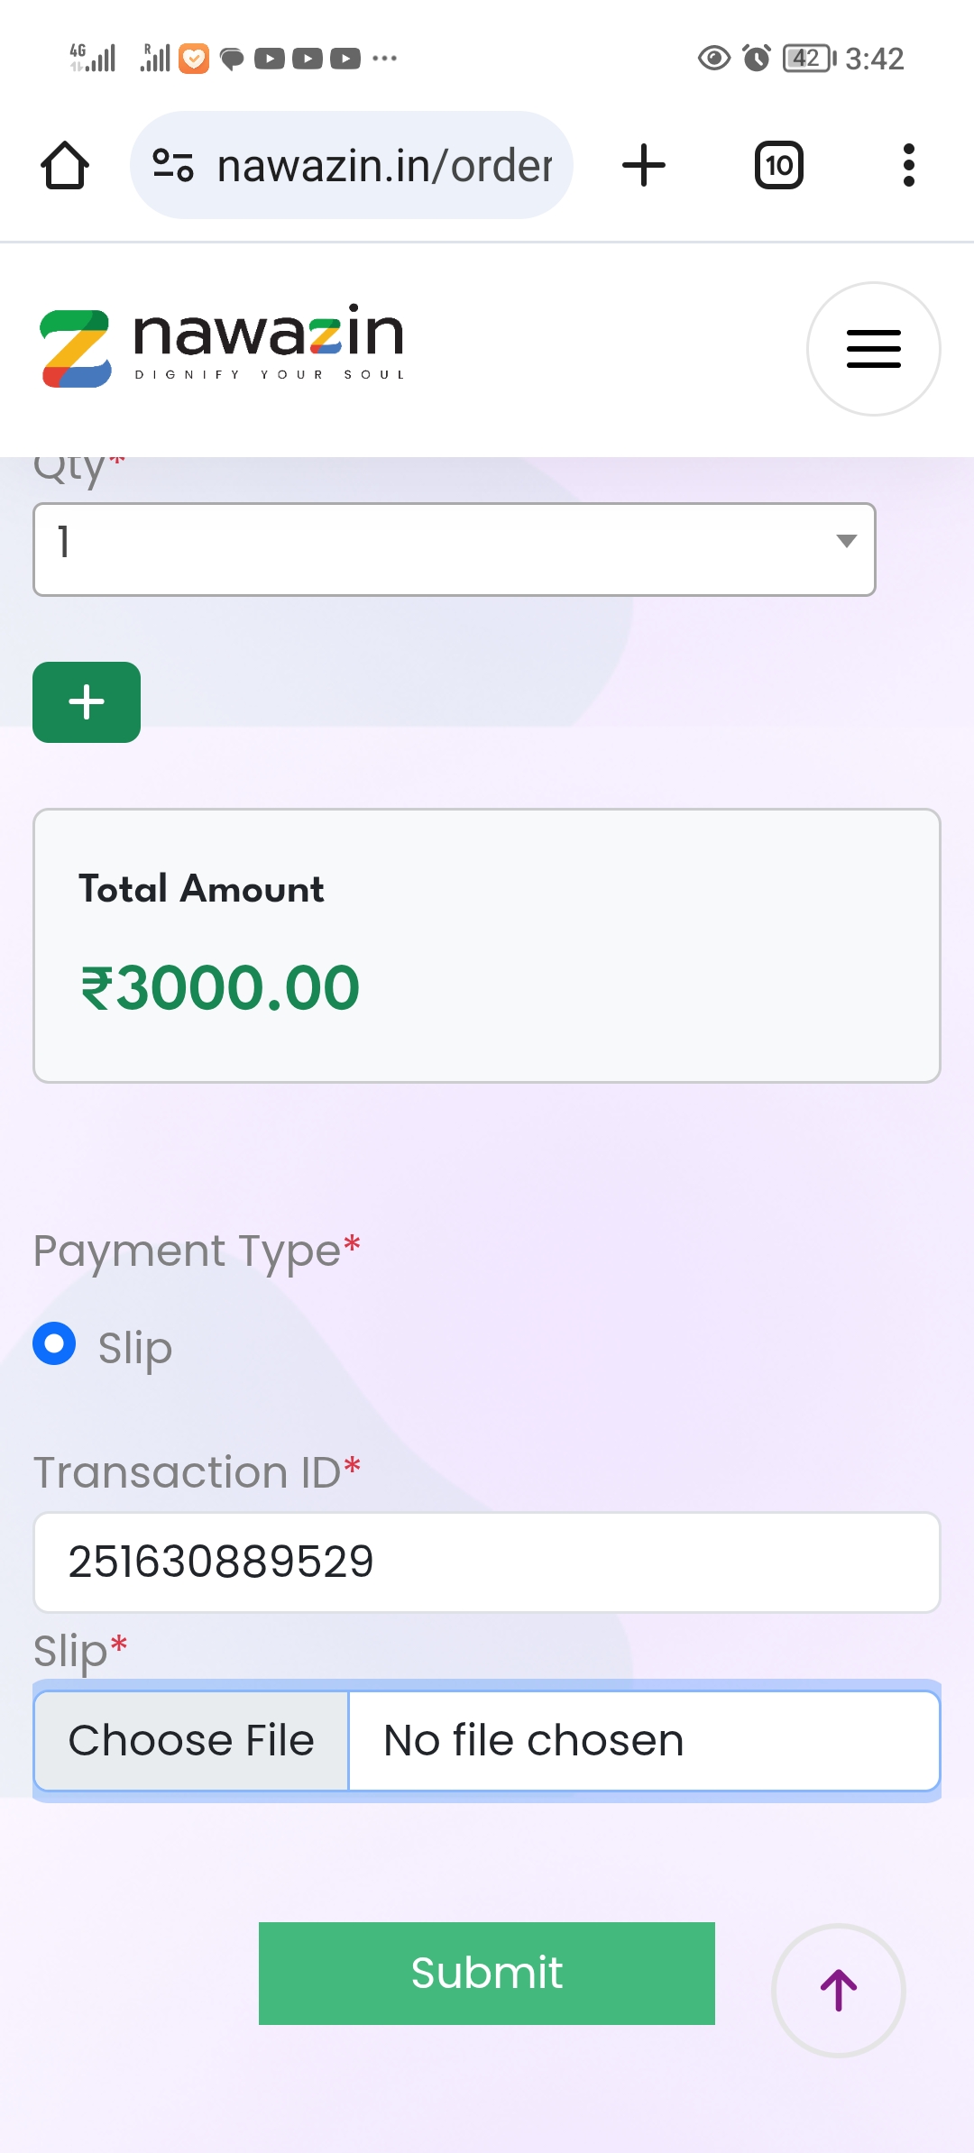This screenshot has height=2153, width=974.
Task: Open a new tab with plus icon
Action: (644, 166)
